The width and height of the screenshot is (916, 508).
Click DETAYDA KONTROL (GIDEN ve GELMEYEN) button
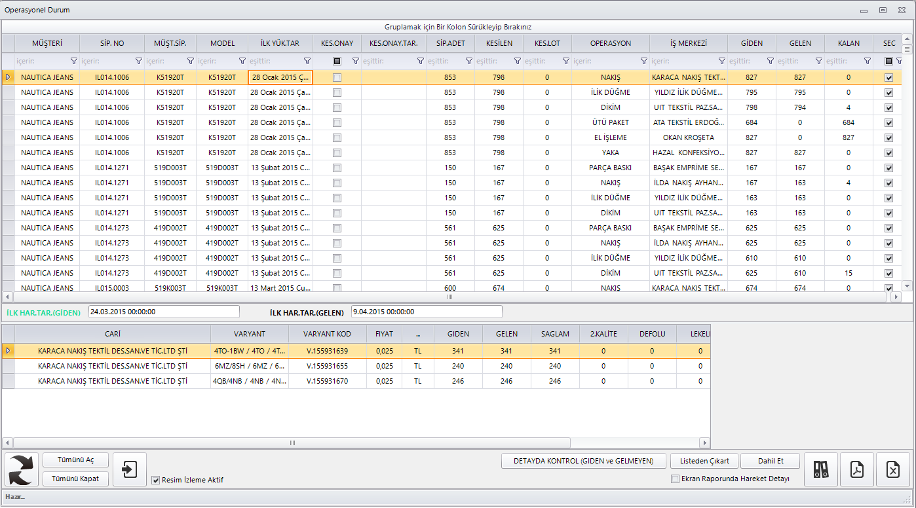coord(584,461)
